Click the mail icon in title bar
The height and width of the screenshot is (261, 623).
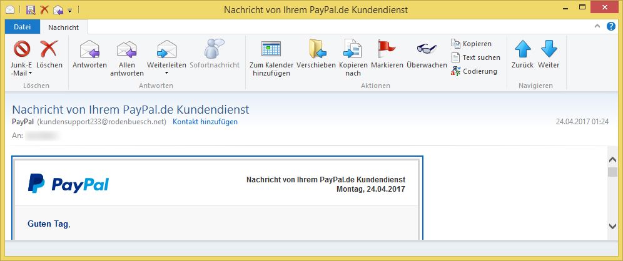click(11, 9)
